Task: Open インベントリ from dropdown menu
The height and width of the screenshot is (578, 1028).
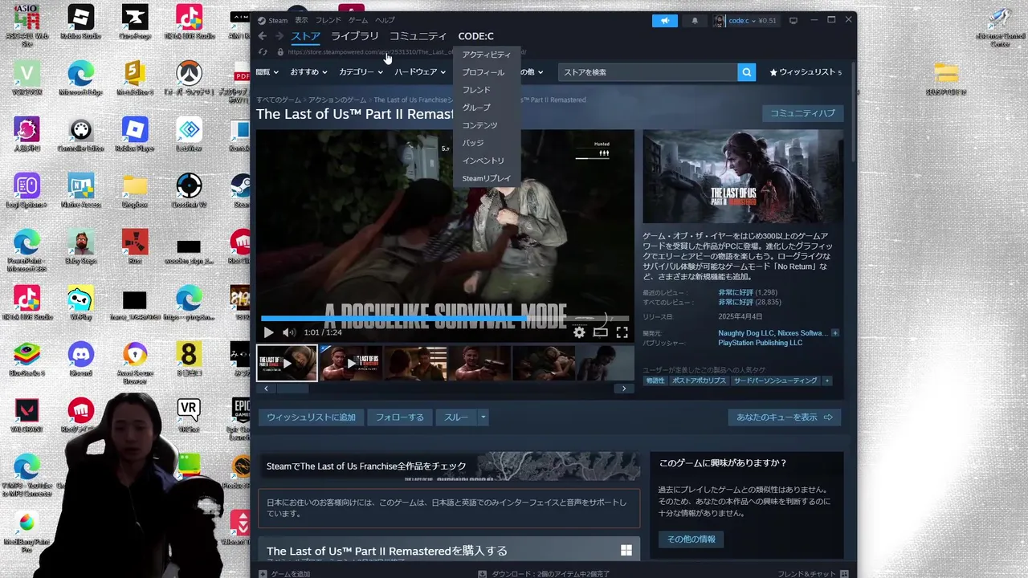Action: click(x=487, y=161)
